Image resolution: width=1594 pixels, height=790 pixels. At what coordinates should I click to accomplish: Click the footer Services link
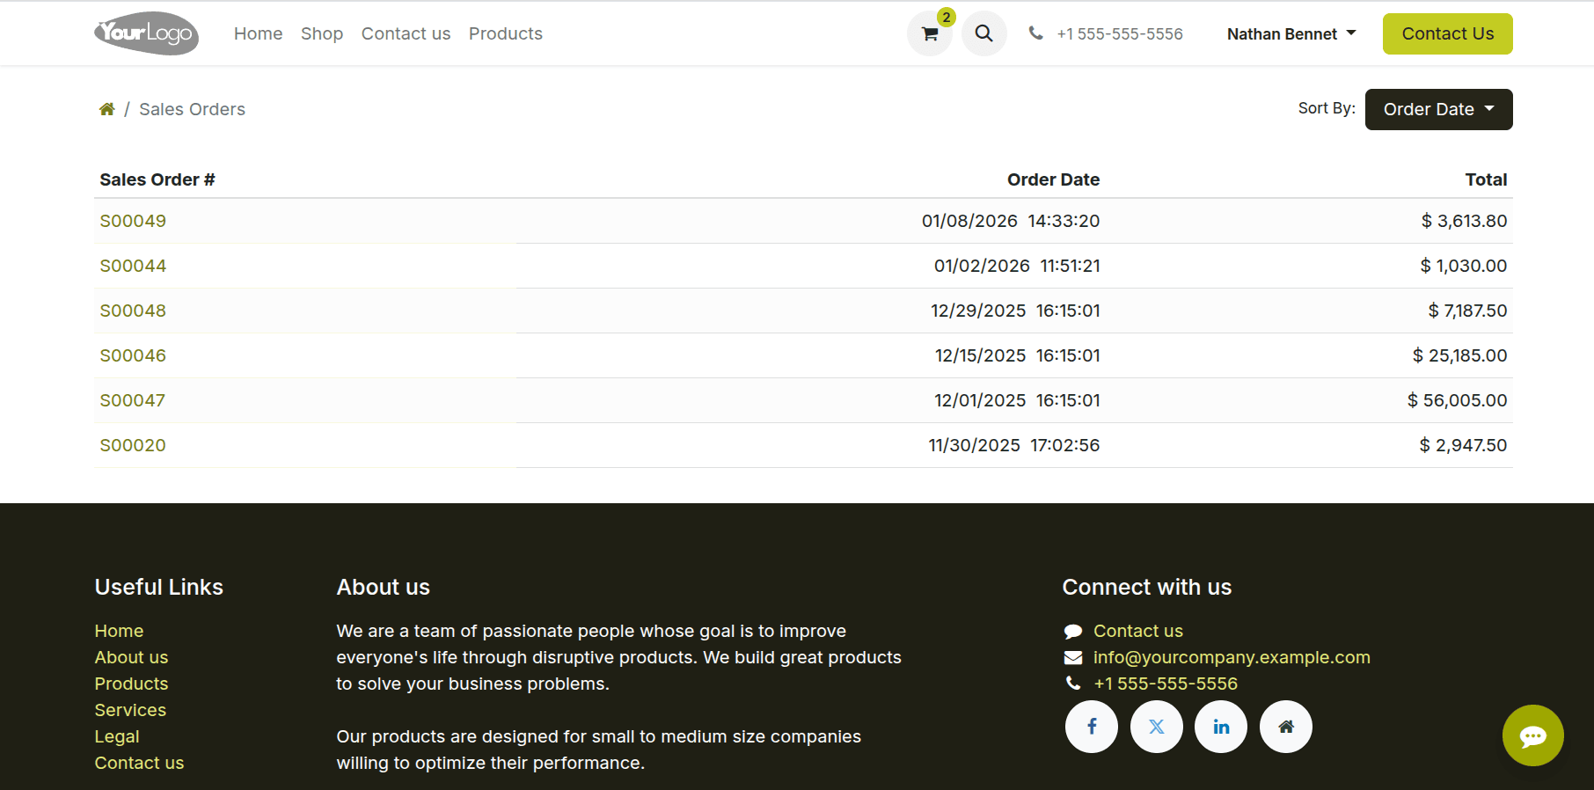pyautogui.click(x=130, y=710)
